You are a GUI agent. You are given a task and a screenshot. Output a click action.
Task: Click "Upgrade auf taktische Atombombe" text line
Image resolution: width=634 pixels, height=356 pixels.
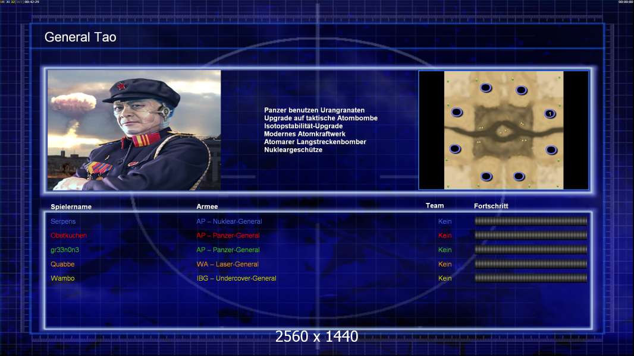point(321,118)
